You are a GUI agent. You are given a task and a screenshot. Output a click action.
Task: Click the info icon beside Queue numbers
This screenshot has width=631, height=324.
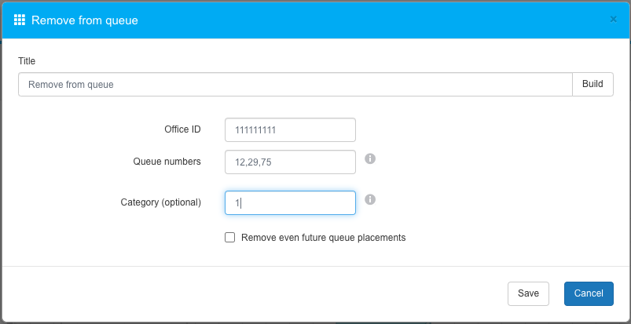pyautogui.click(x=370, y=158)
